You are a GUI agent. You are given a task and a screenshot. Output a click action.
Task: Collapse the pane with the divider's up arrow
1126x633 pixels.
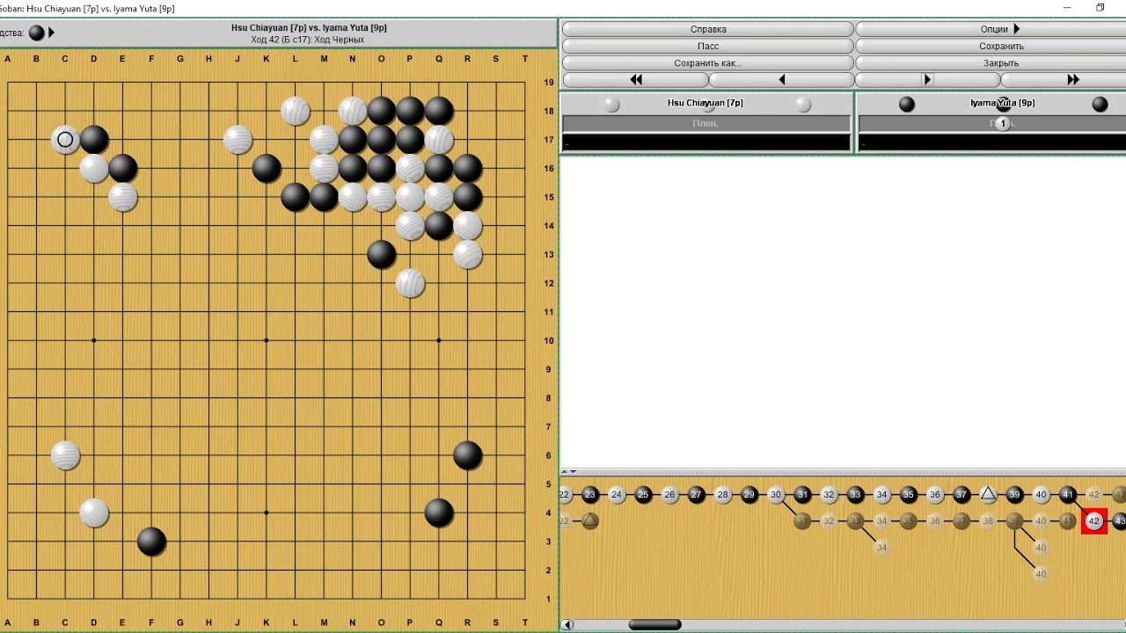click(564, 472)
